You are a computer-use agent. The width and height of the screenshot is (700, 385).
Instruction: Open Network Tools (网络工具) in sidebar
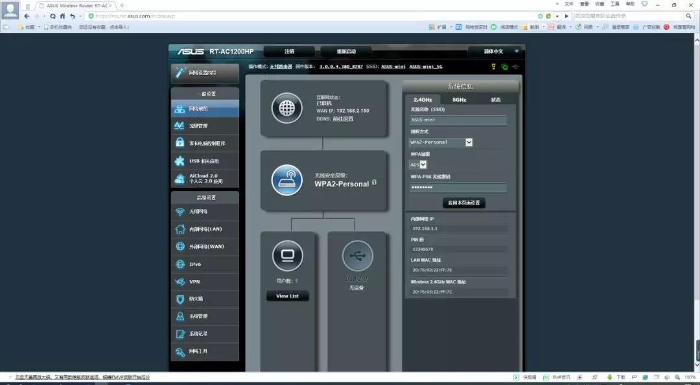pyautogui.click(x=205, y=351)
